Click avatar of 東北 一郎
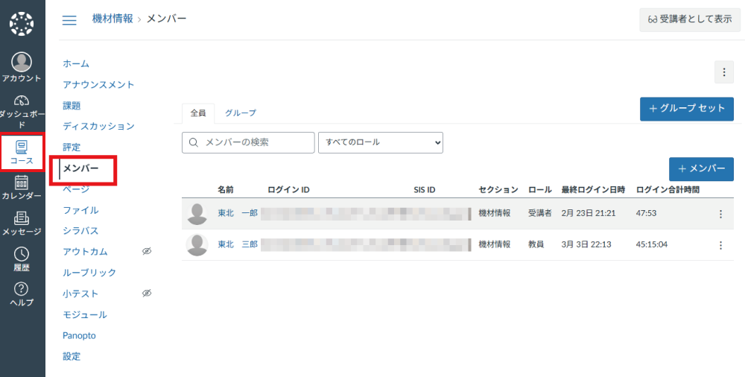Viewport: 745px width, 377px height. [x=197, y=214]
